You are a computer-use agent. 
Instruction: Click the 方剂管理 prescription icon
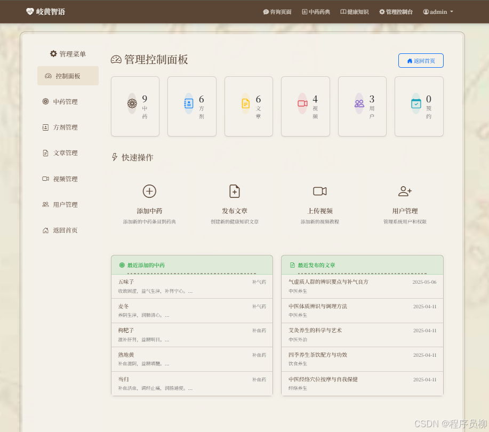[x=46, y=127]
